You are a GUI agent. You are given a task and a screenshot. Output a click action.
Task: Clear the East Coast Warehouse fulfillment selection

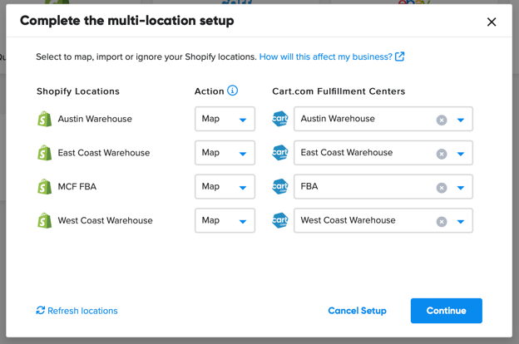(x=441, y=154)
